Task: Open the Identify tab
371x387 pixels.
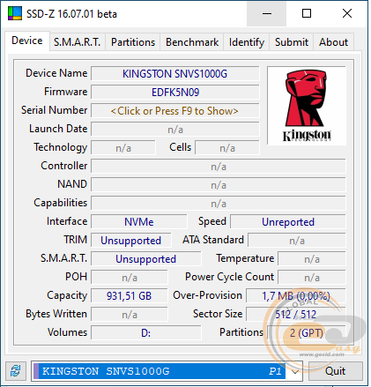Action: pyautogui.click(x=247, y=42)
